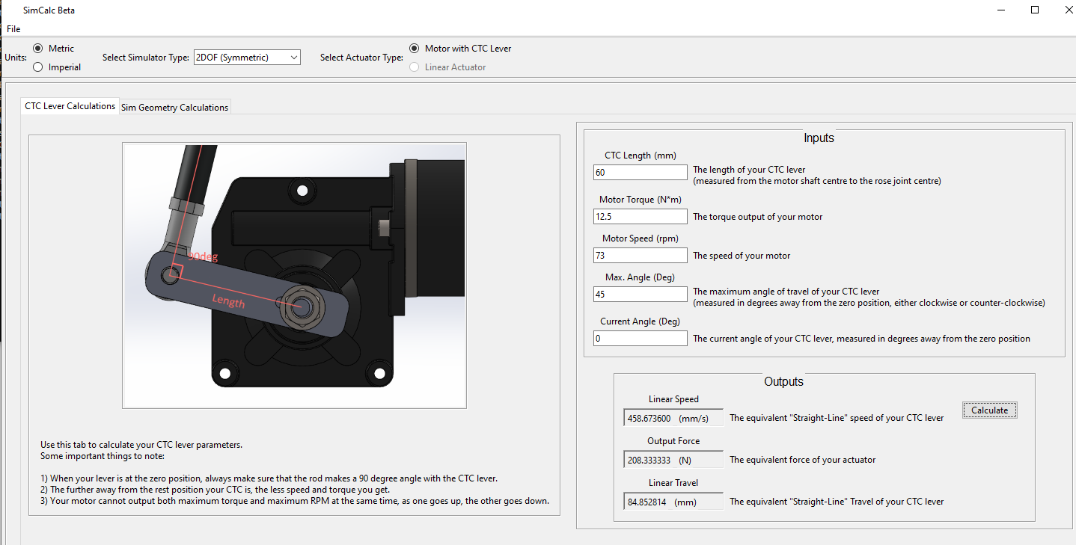1076x545 pixels.
Task: Choose Motor with CTC Lever actuator type
Action: click(415, 49)
